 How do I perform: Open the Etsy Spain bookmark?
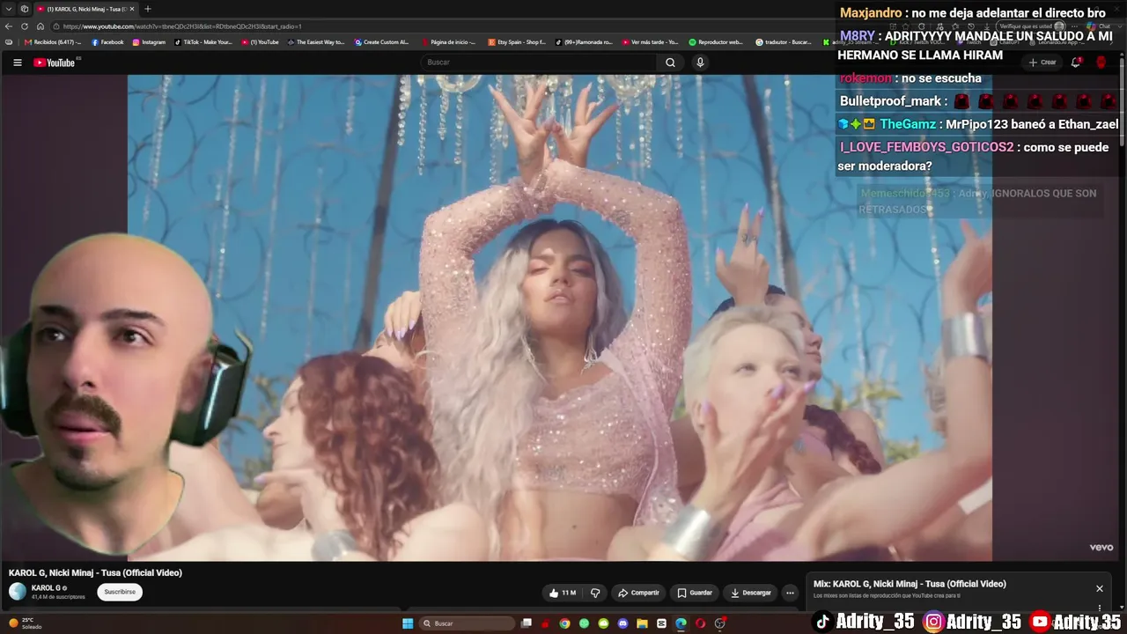pyautogui.click(x=517, y=42)
